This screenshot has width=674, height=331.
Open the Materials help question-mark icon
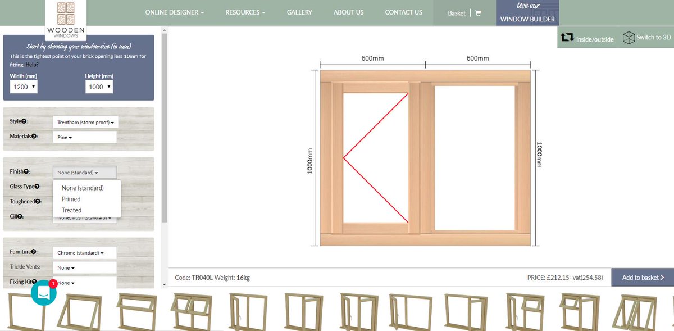click(34, 136)
